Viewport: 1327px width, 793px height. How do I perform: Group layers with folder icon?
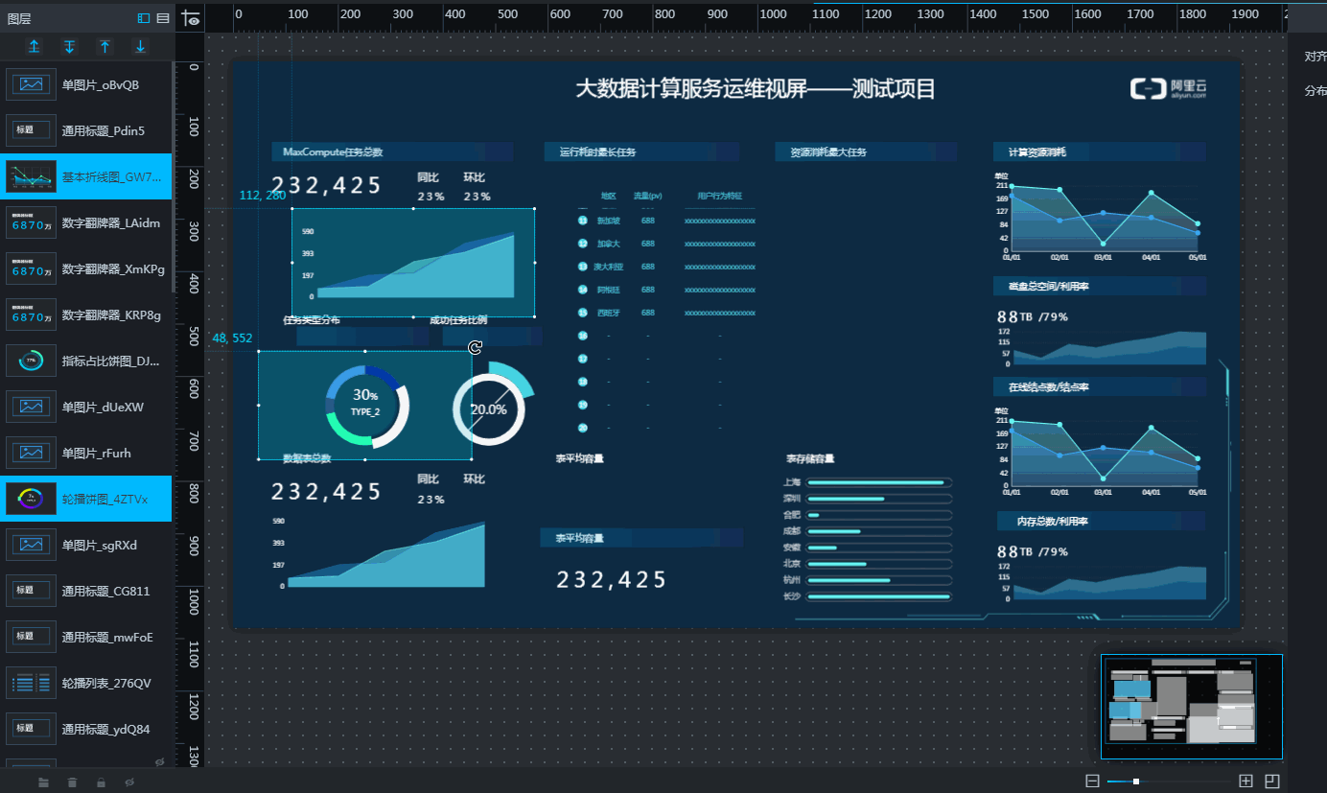click(x=43, y=782)
